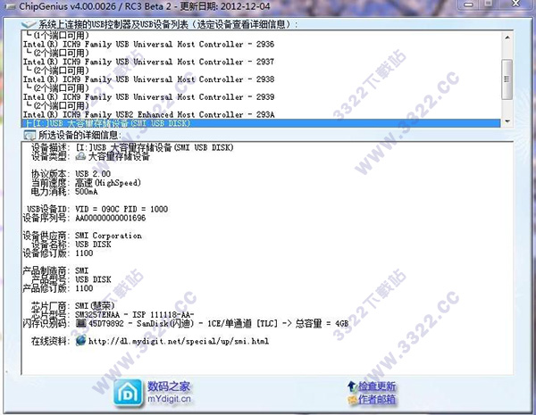Click the up-arrow icon beside 检查更新
The width and height of the screenshot is (536, 415).
(x=352, y=386)
